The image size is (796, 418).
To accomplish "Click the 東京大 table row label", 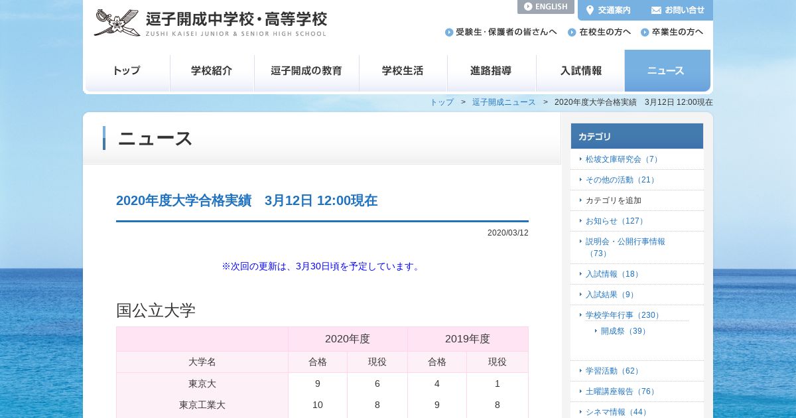I will (202, 383).
